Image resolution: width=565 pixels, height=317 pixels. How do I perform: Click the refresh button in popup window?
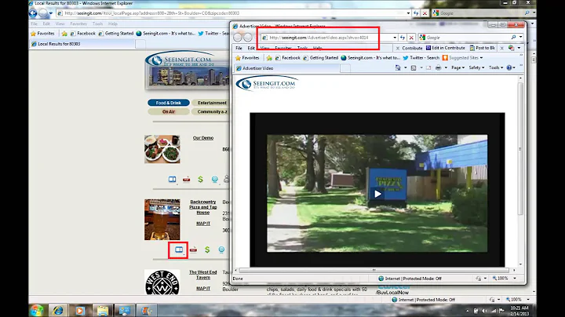(x=403, y=38)
